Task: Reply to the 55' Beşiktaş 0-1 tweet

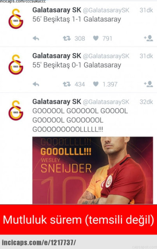Action: [x=36, y=84]
